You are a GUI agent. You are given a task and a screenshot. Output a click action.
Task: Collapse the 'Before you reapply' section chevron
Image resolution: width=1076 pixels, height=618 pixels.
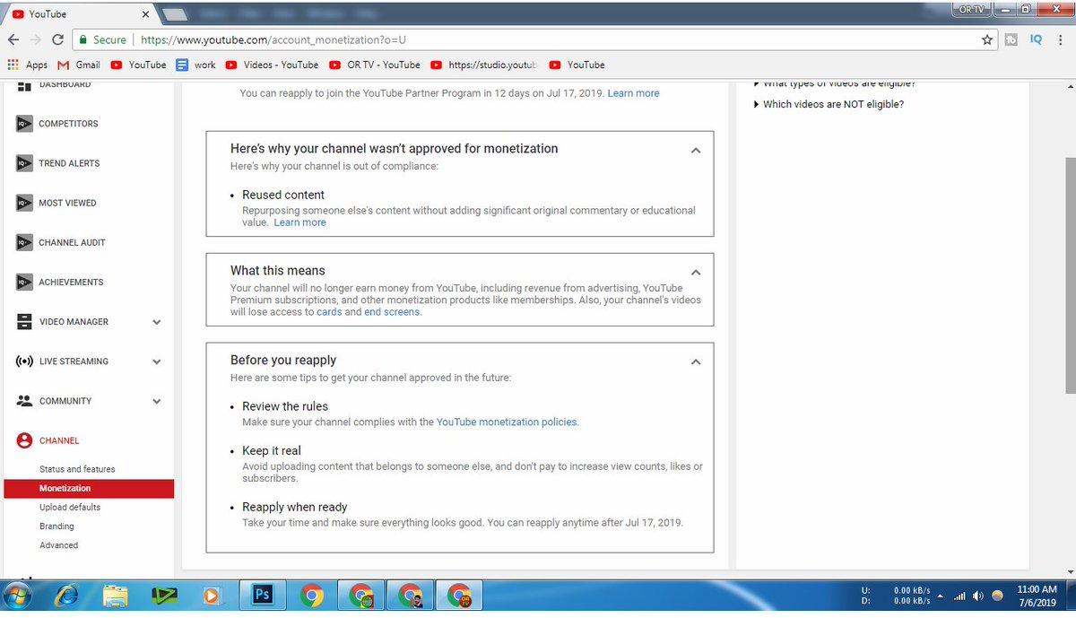click(x=696, y=361)
